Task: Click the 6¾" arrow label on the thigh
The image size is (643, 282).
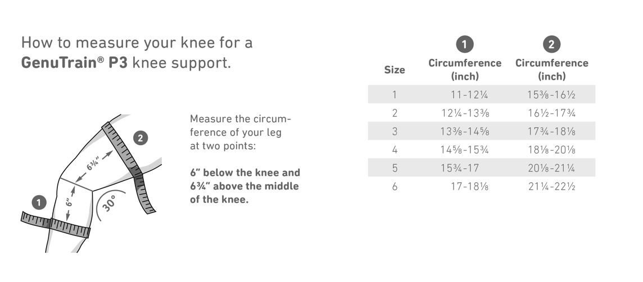Action: click(x=94, y=163)
